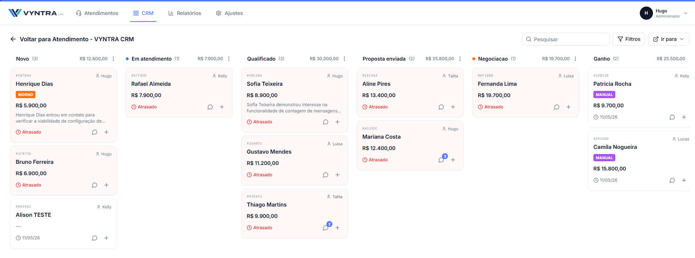Click the VYNTRA logo

36,13
